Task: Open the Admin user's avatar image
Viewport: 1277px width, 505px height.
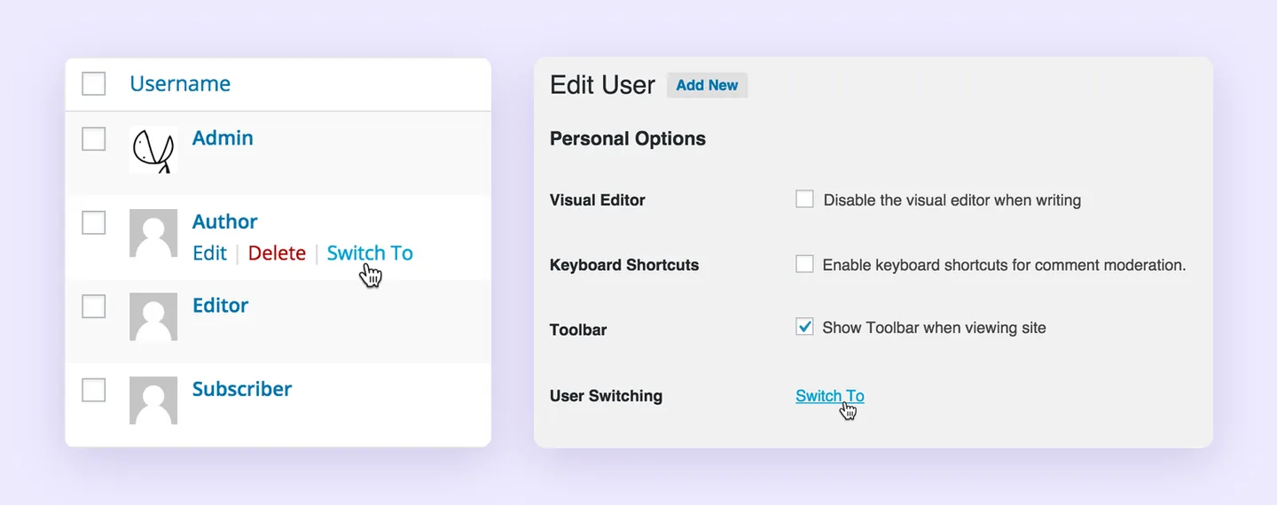Action: tap(153, 150)
